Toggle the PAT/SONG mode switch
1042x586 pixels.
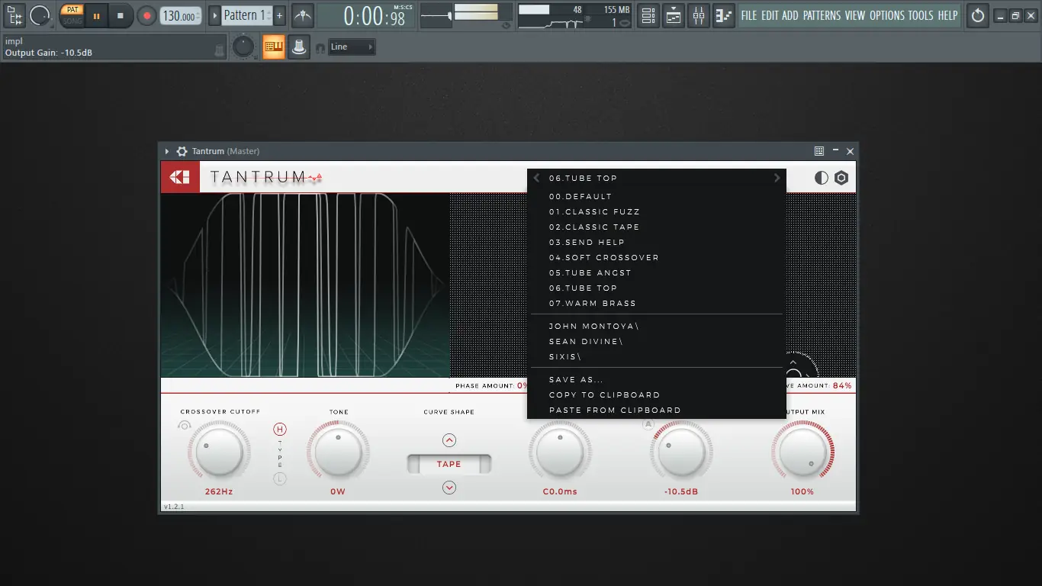[72, 15]
